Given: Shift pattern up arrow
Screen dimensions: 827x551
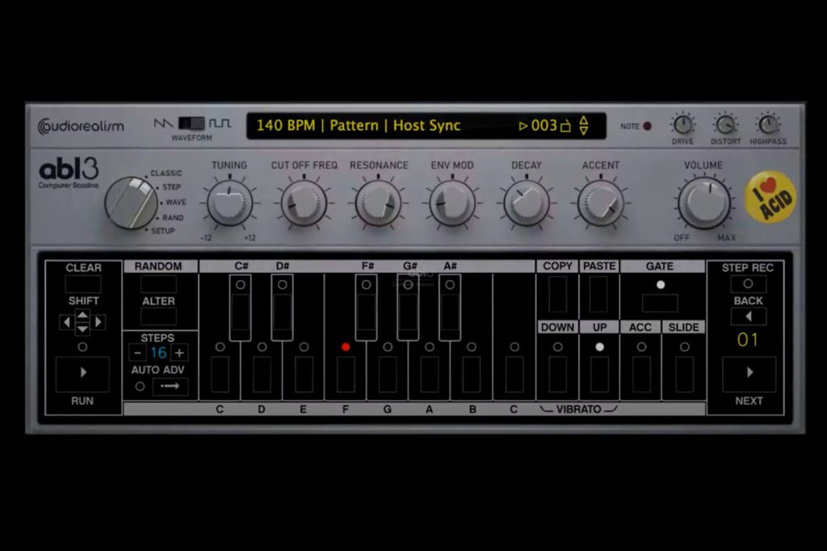Looking at the screenshot, I should pos(82,315).
